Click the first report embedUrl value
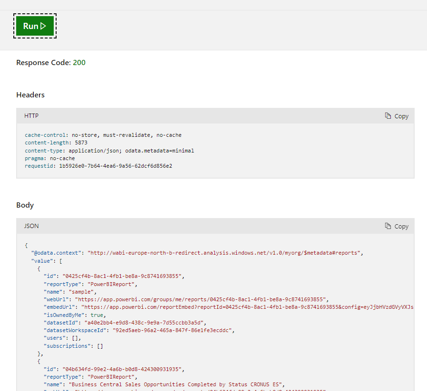The height and width of the screenshot is (391, 427). (248, 307)
